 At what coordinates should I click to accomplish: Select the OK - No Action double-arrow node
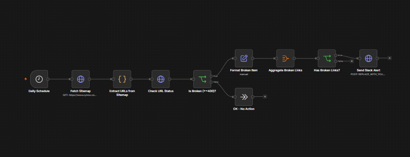click(244, 97)
